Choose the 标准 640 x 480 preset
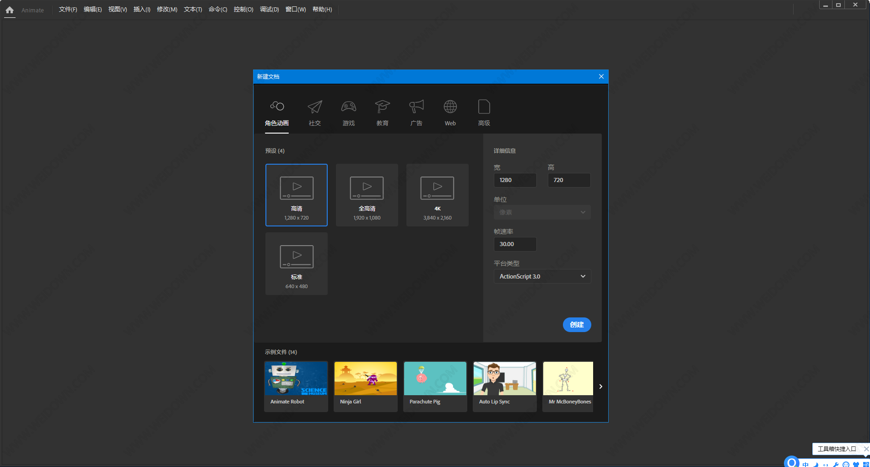The height and width of the screenshot is (467, 870). click(297, 263)
